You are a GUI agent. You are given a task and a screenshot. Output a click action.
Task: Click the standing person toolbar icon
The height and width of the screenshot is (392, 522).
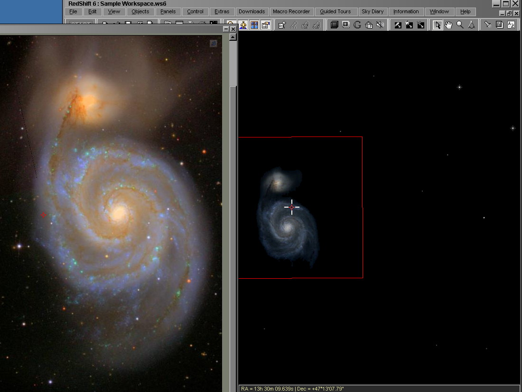click(x=243, y=25)
